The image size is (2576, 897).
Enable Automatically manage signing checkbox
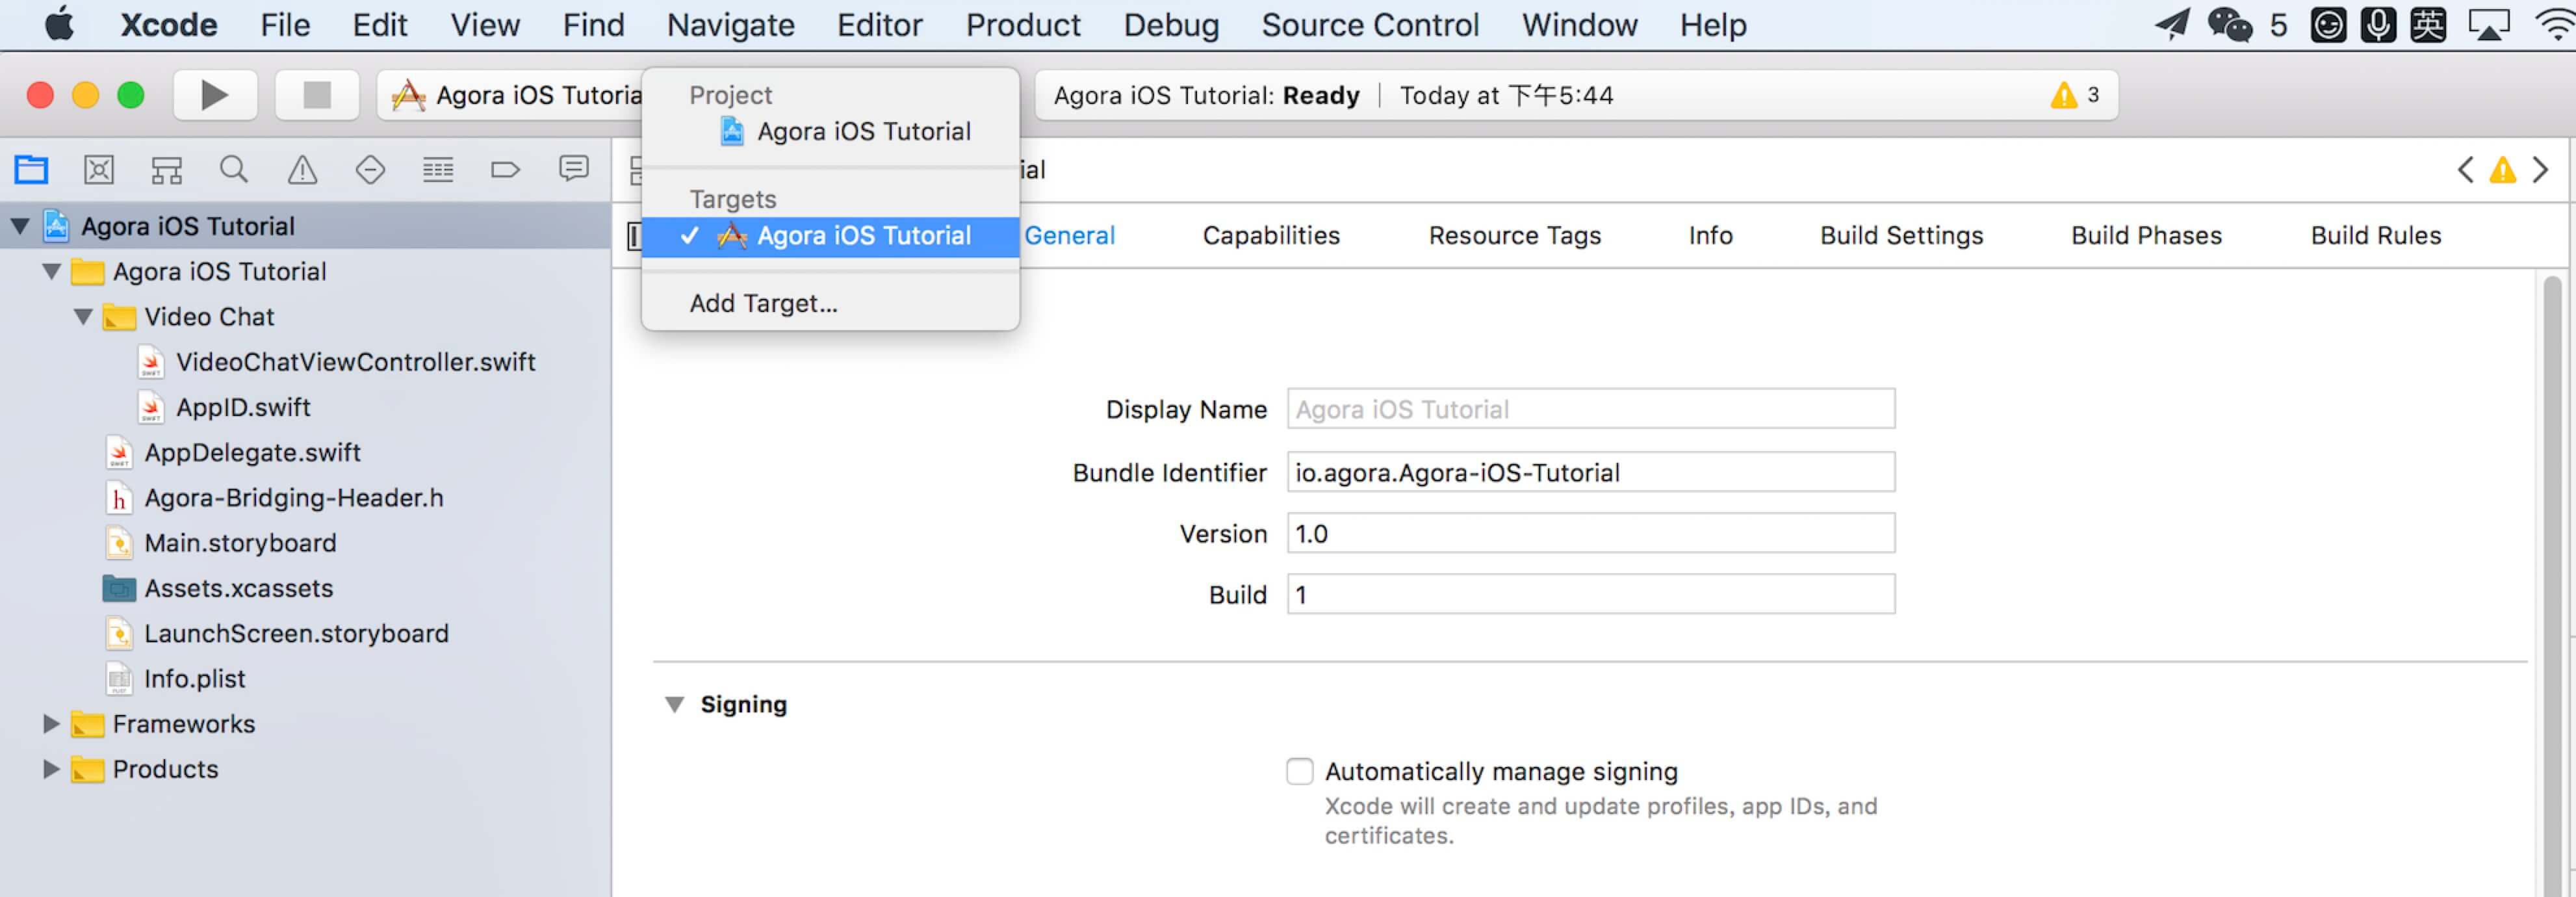pos(1298,769)
